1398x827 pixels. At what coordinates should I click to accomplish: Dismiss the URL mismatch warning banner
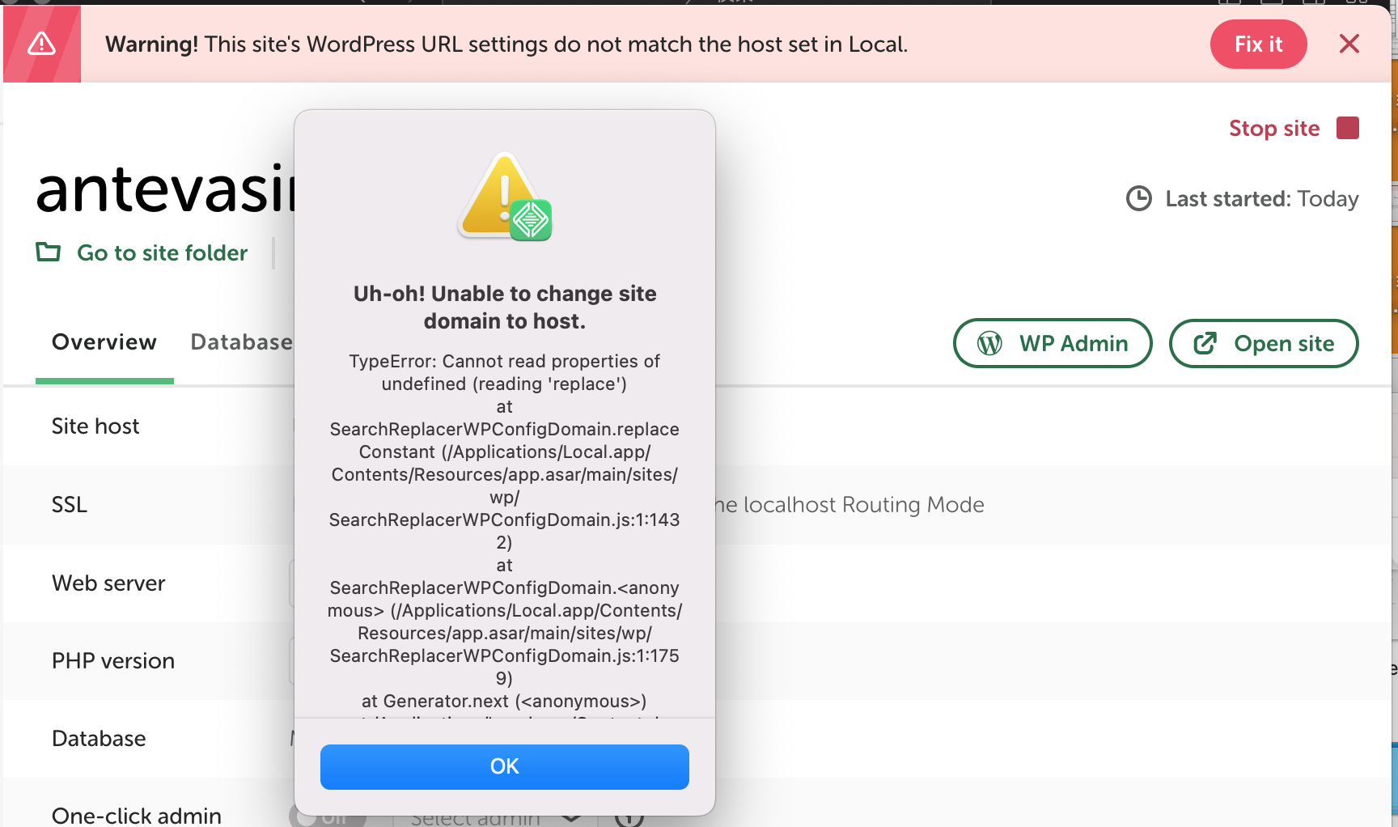[x=1349, y=44]
